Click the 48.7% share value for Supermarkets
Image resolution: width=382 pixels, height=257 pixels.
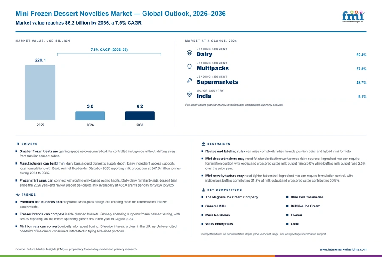click(361, 83)
